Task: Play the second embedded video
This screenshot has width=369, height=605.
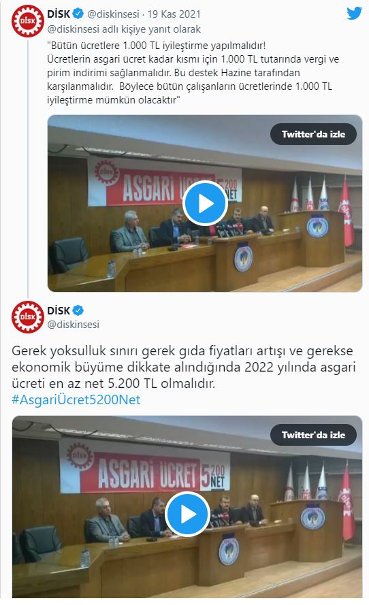Action: [188, 514]
